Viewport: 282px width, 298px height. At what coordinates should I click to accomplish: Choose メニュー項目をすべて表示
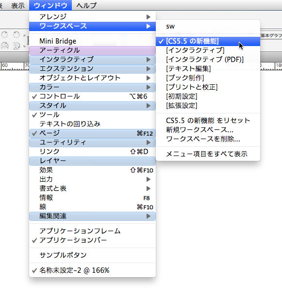tap(208, 154)
